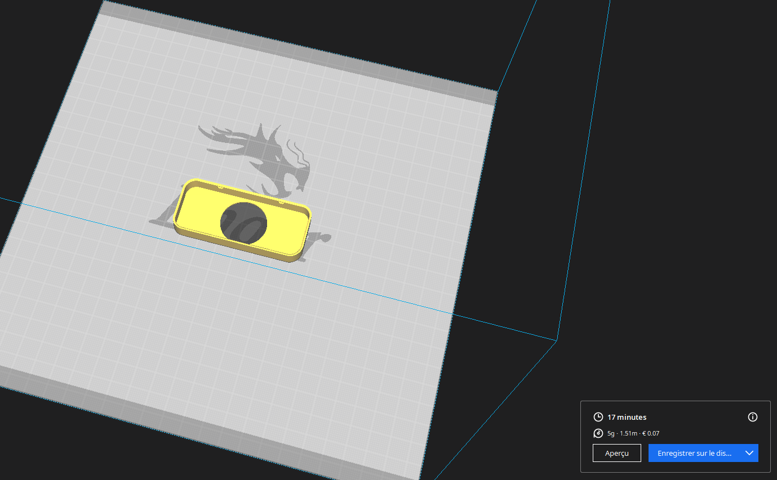Click the '5g · 1.51m · € 0.07' text
The height and width of the screenshot is (480, 777).
pos(633,433)
